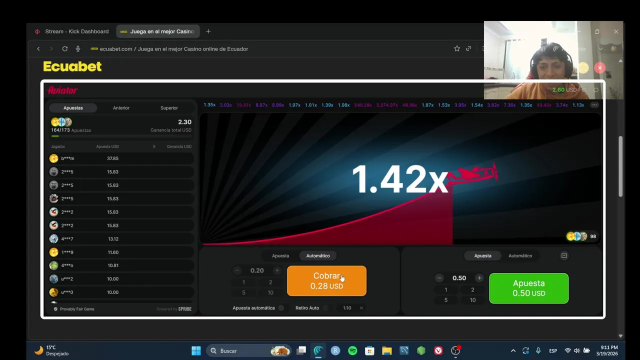640x360 pixels.
Task: Click player b***m row with 37.85
Action: pyautogui.click(x=121, y=158)
